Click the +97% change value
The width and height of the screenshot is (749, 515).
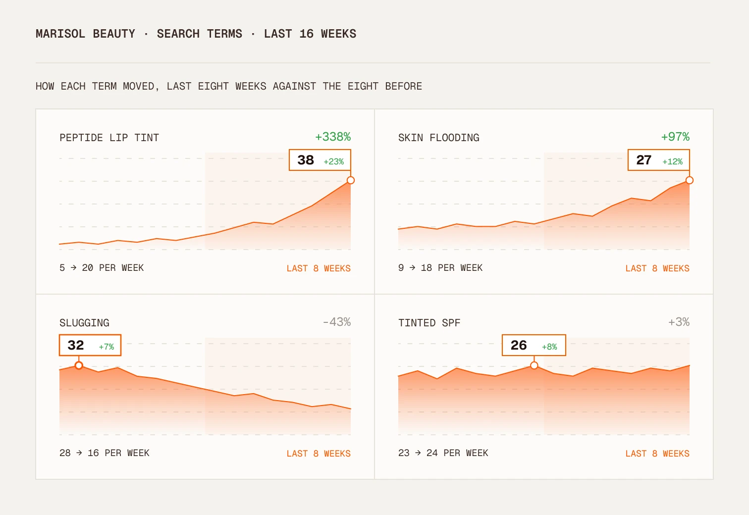[675, 137]
